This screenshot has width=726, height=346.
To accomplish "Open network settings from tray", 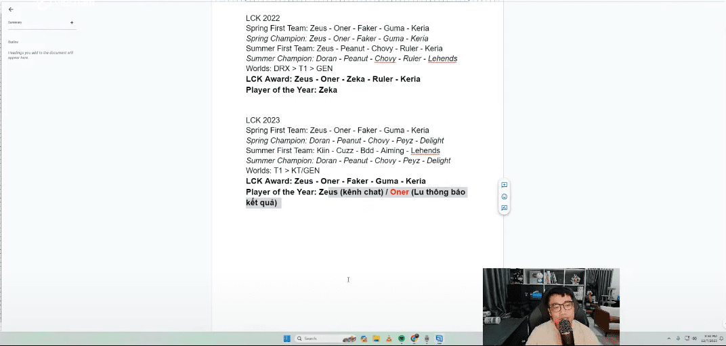I will (x=687, y=339).
